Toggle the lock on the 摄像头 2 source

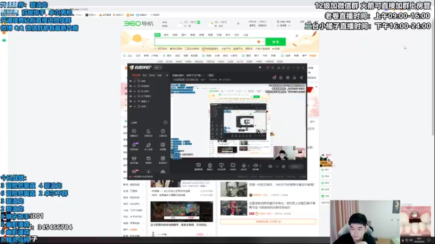coord(135,101)
